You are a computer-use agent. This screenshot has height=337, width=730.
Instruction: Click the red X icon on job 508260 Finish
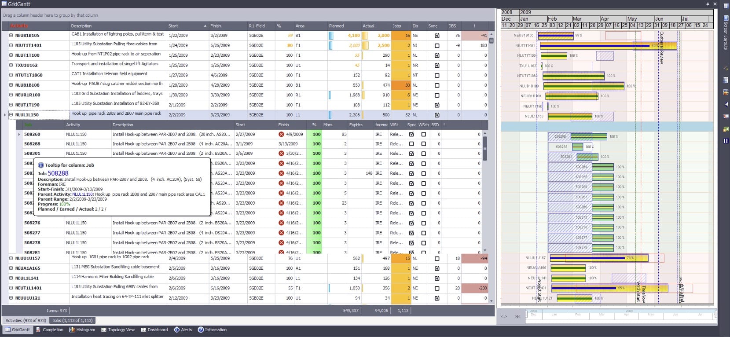[x=281, y=134]
